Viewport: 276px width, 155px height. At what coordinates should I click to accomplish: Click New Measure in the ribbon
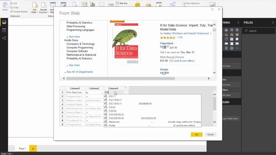pyautogui.click(x=191, y=3)
